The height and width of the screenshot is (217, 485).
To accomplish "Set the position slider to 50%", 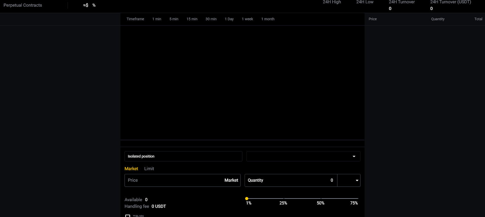I will click(x=320, y=203).
